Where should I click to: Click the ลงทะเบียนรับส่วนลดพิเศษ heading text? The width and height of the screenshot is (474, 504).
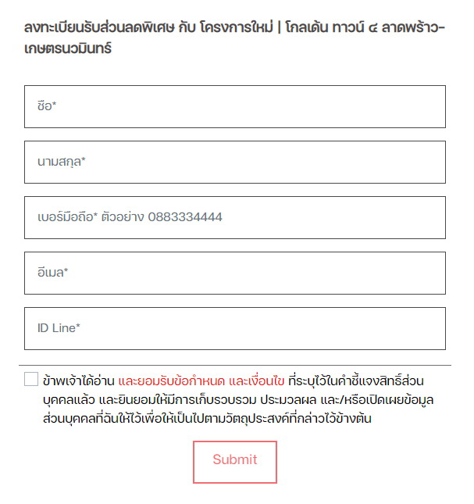102,28
